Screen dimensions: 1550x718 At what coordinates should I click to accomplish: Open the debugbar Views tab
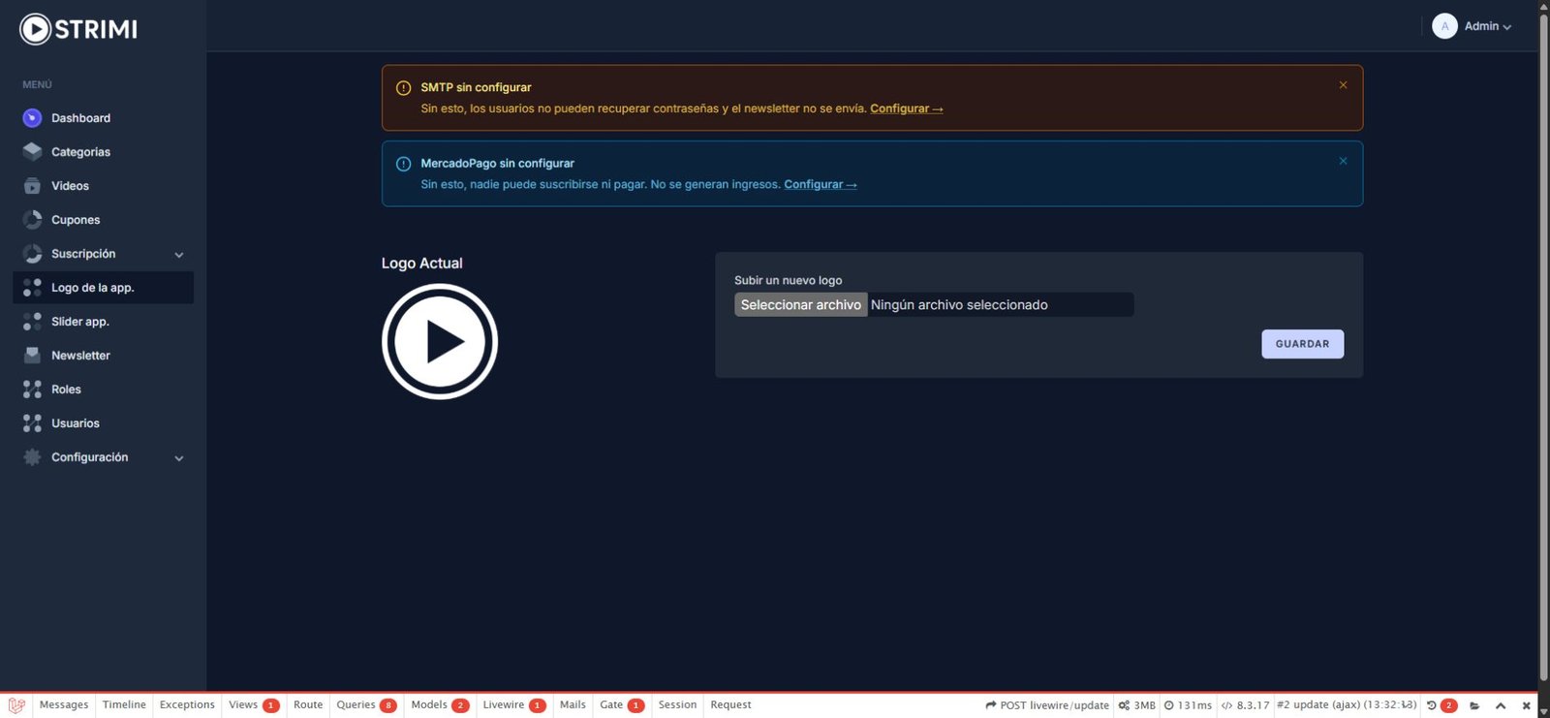tap(254, 705)
